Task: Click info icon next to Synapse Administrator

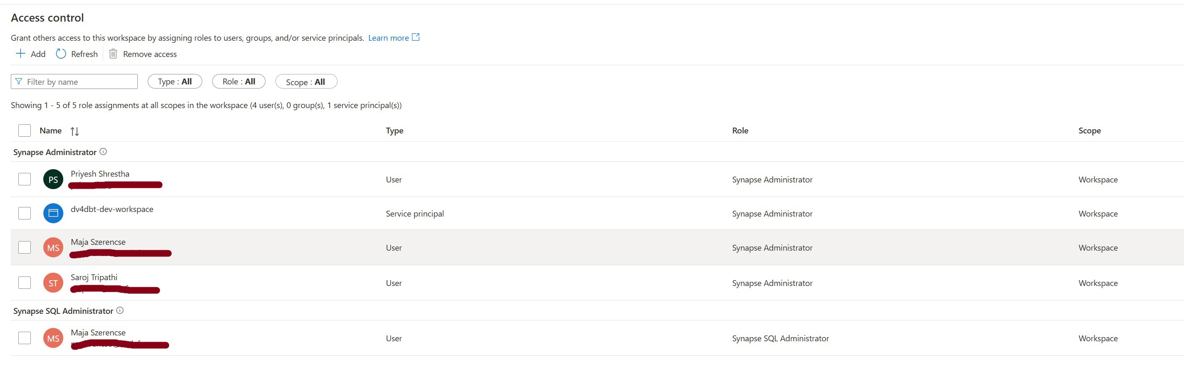Action: point(103,152)
